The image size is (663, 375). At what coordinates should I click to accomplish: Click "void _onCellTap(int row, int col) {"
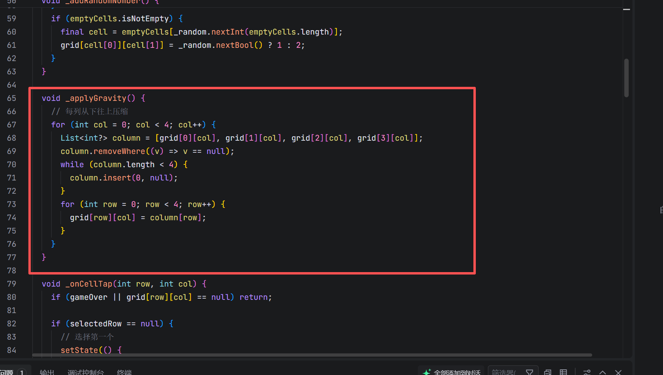pos(124,284)
